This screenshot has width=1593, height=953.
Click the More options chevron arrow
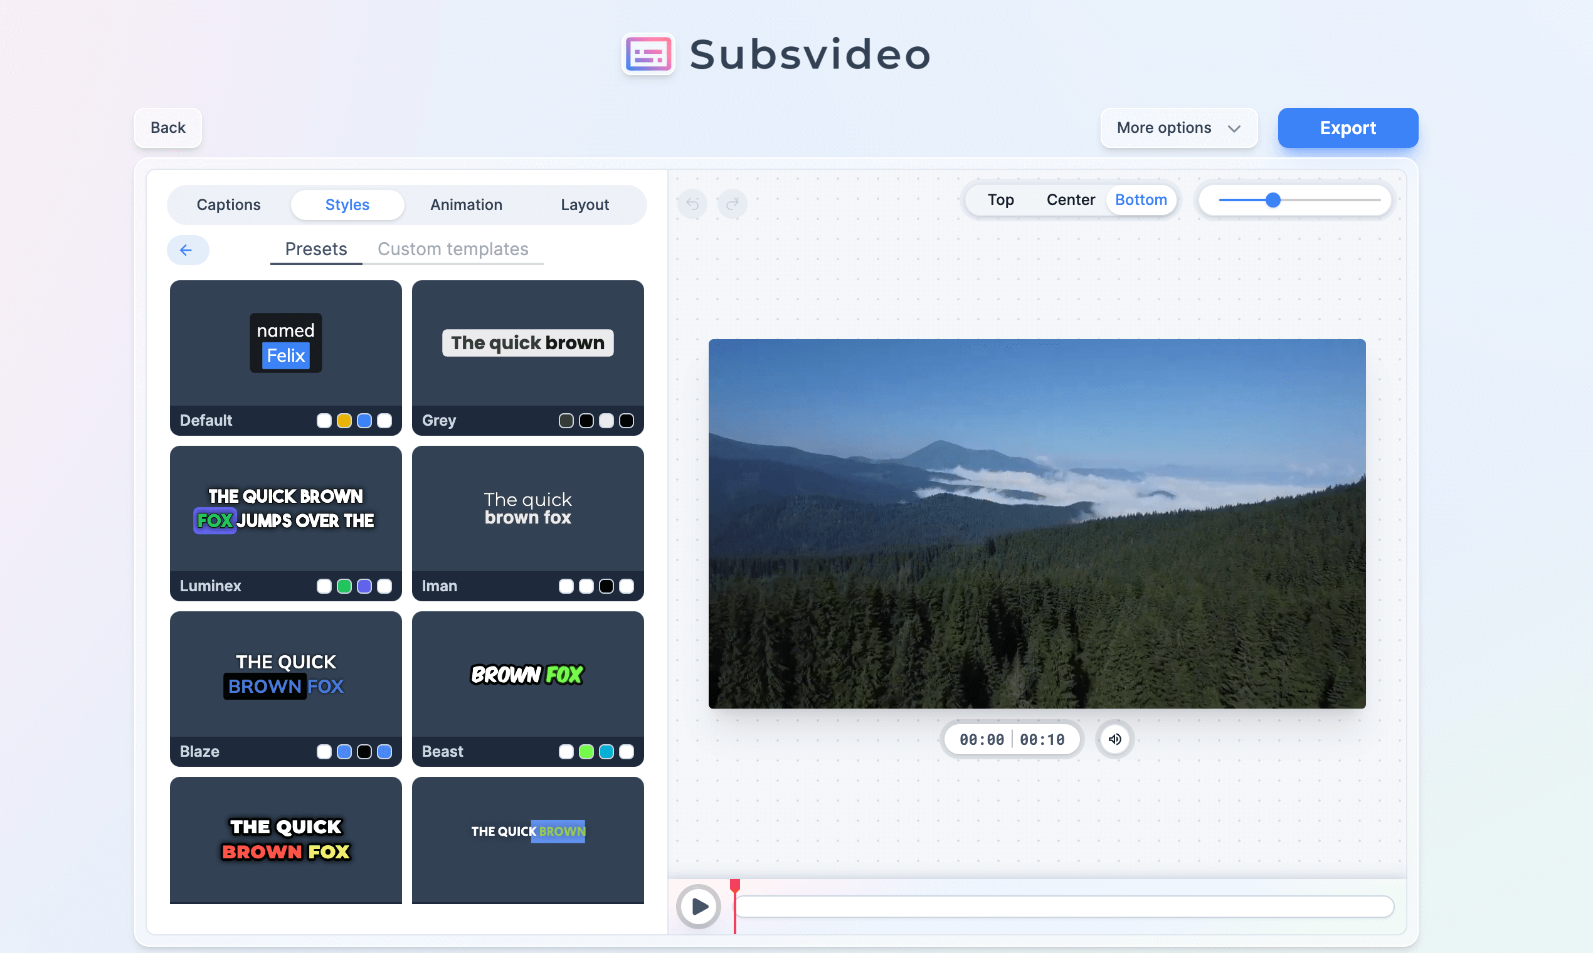pos(1234,129)
